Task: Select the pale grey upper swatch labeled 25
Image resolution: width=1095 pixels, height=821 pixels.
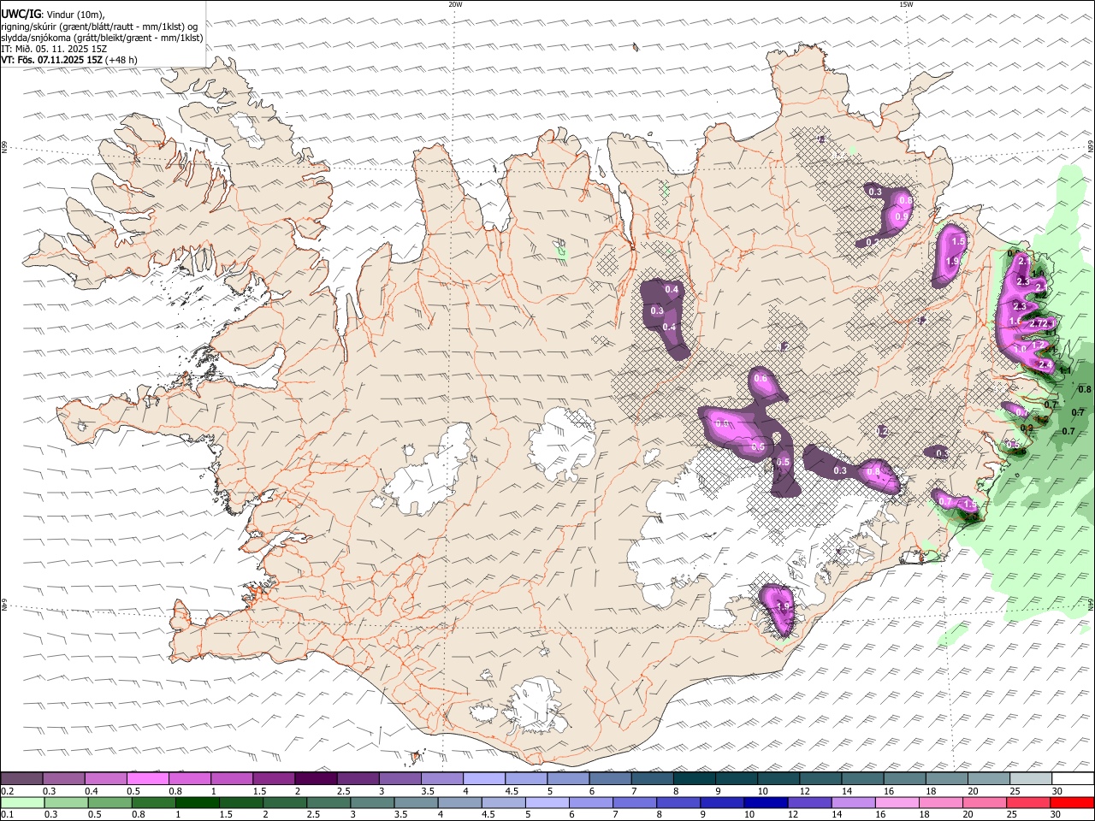Action: tap(1031, 779)
